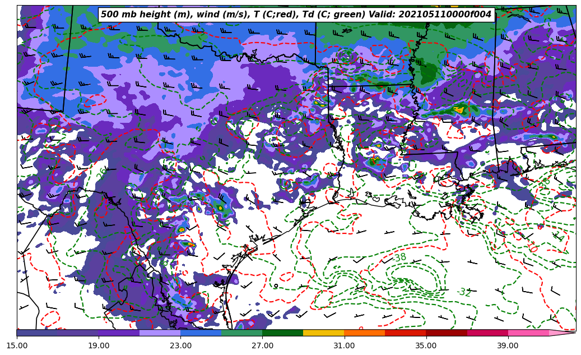
Task: Click the 15.00 colorbar tick label
Action: [17, 345]
